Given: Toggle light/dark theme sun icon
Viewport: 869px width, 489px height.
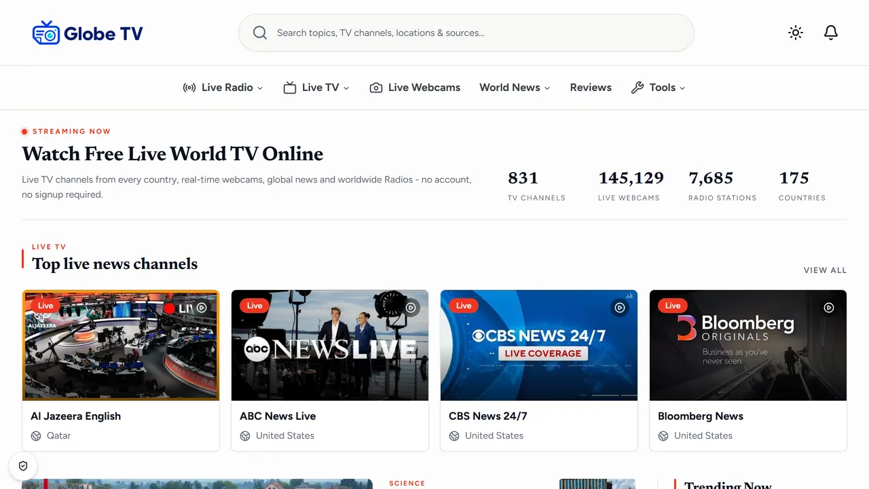Looking at the screenshot, I should (796, 33).
